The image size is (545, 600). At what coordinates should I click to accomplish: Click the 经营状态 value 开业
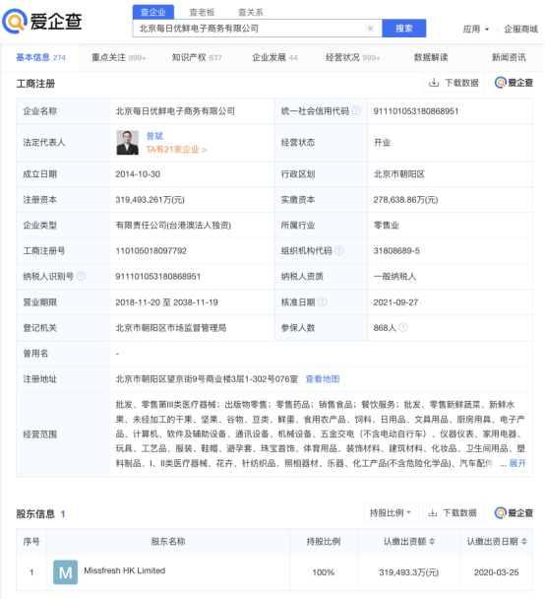click(382, 142)
